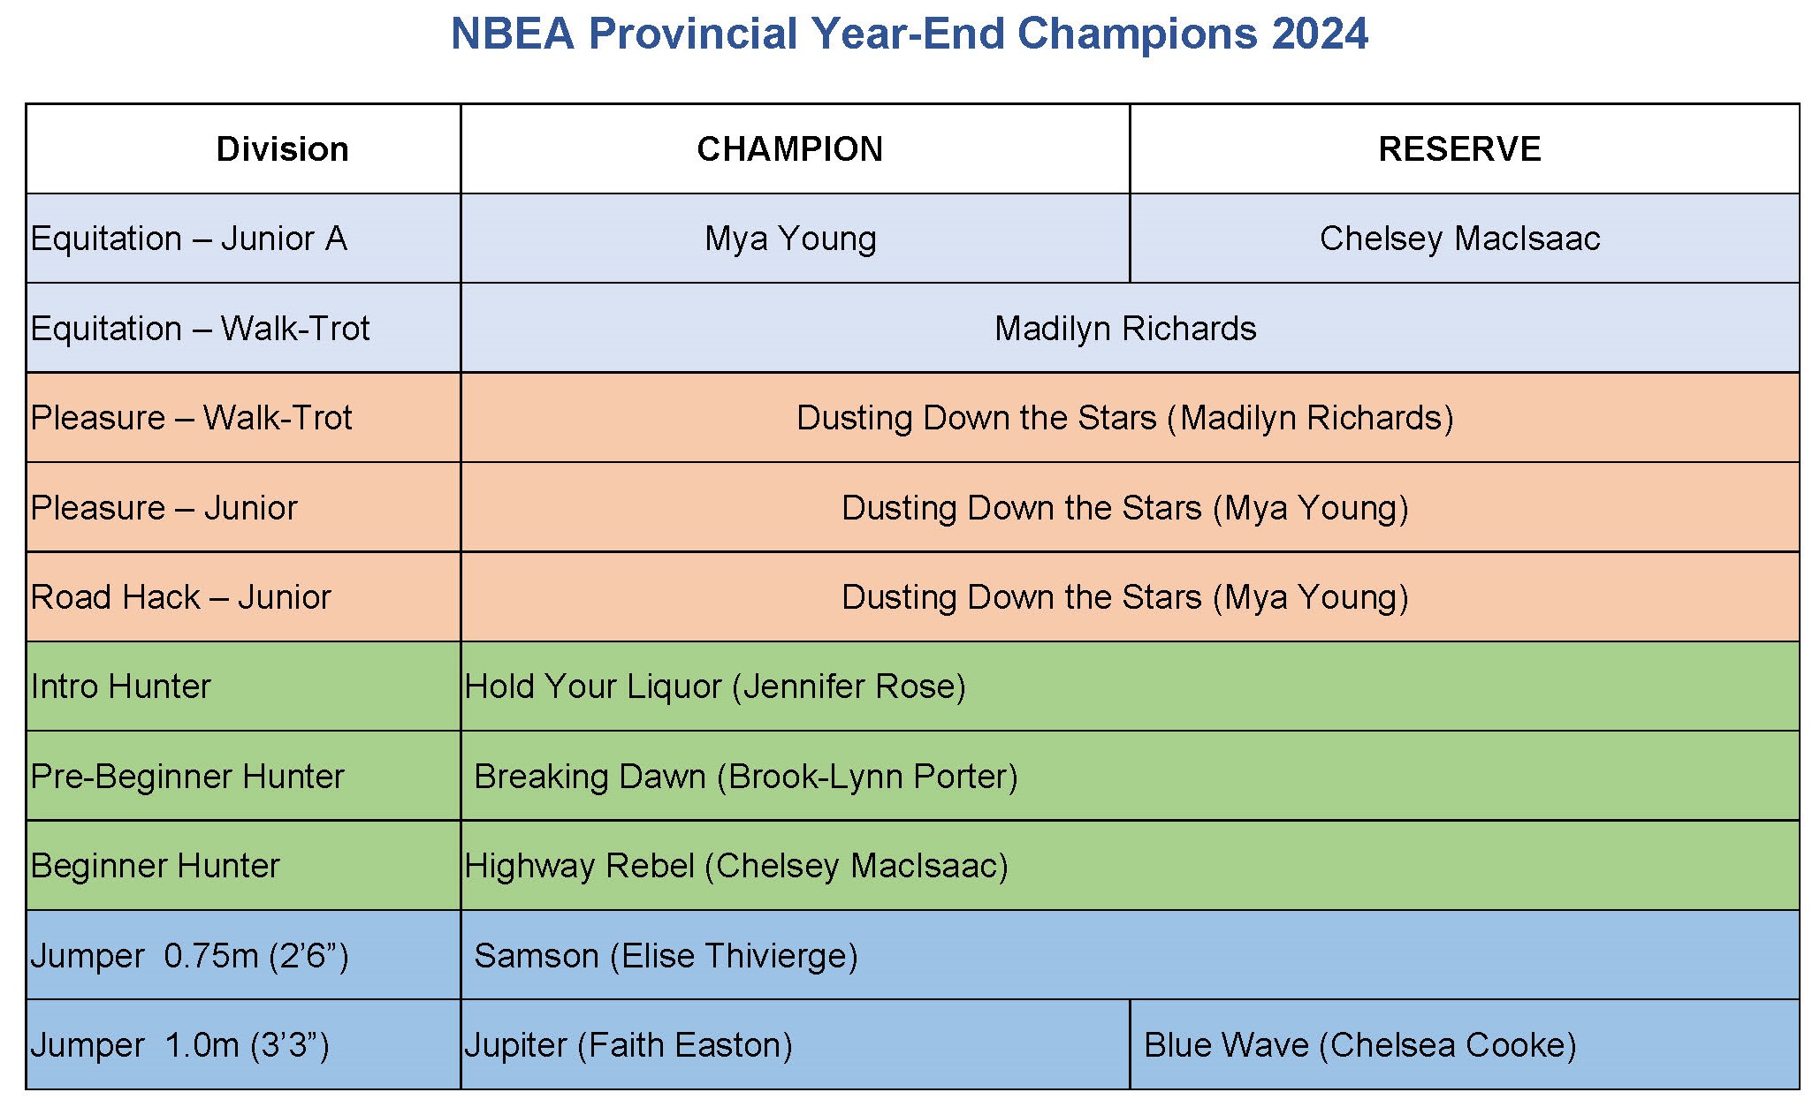The width and height of the screenshot is (1820, 1115).
Task: Click champion name Mya Young under Equitation
Action: coord(790,239)
